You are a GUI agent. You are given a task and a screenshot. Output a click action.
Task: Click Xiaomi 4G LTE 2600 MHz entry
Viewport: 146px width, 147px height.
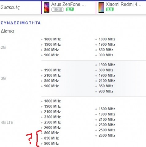tap(107, 135)
